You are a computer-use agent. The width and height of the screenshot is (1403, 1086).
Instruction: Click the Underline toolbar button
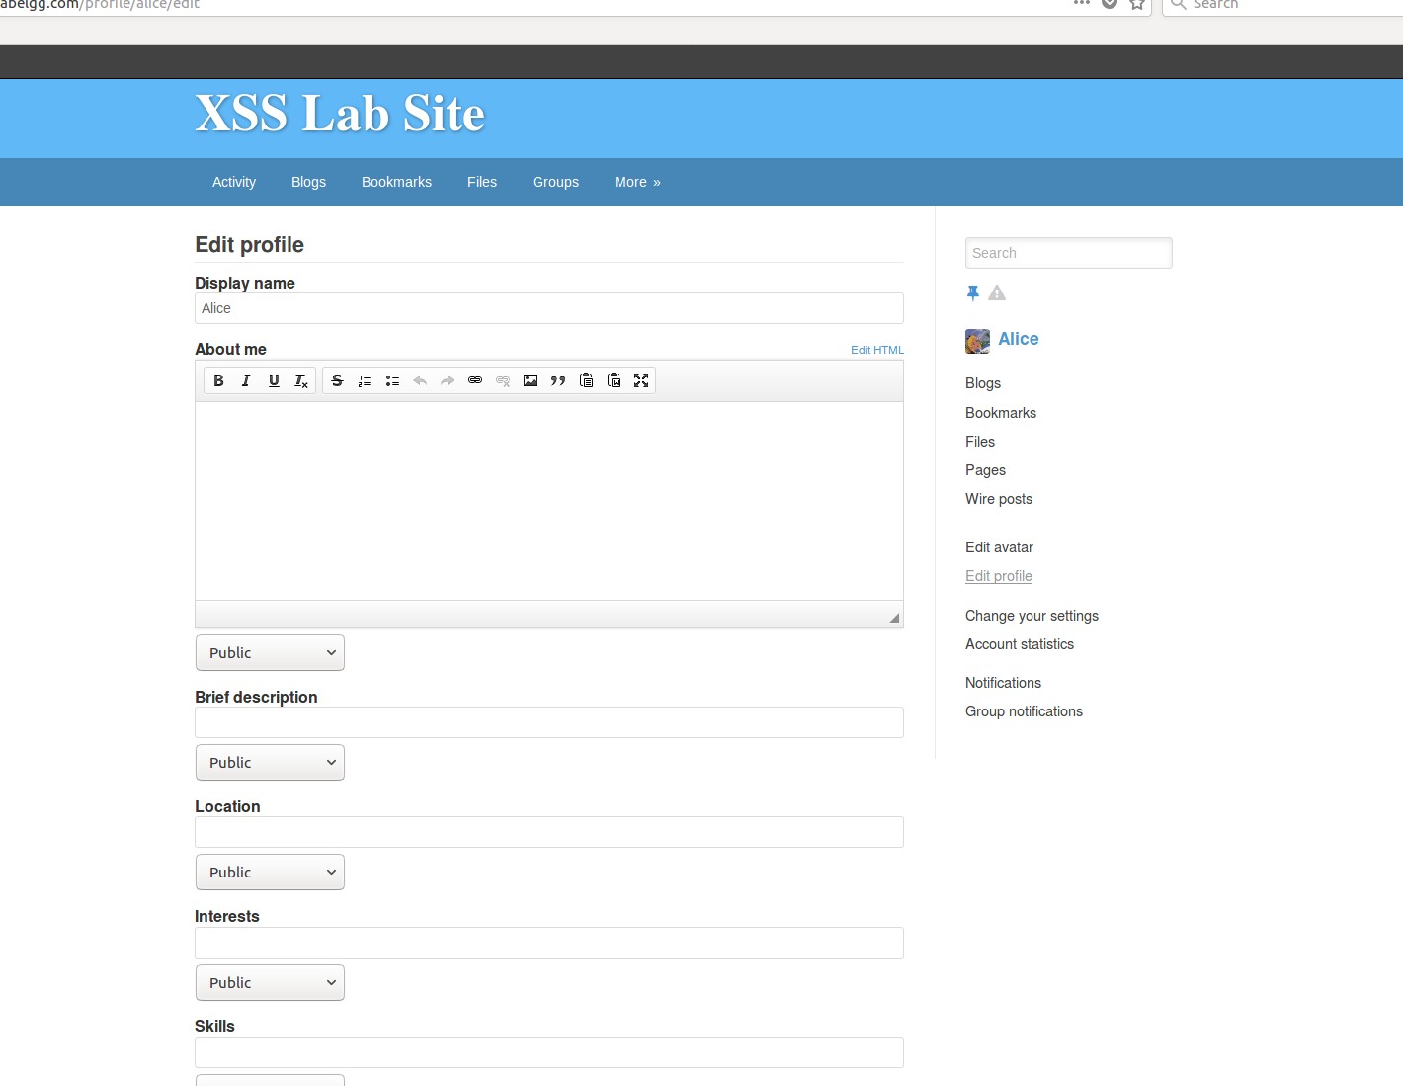[274, 380]
